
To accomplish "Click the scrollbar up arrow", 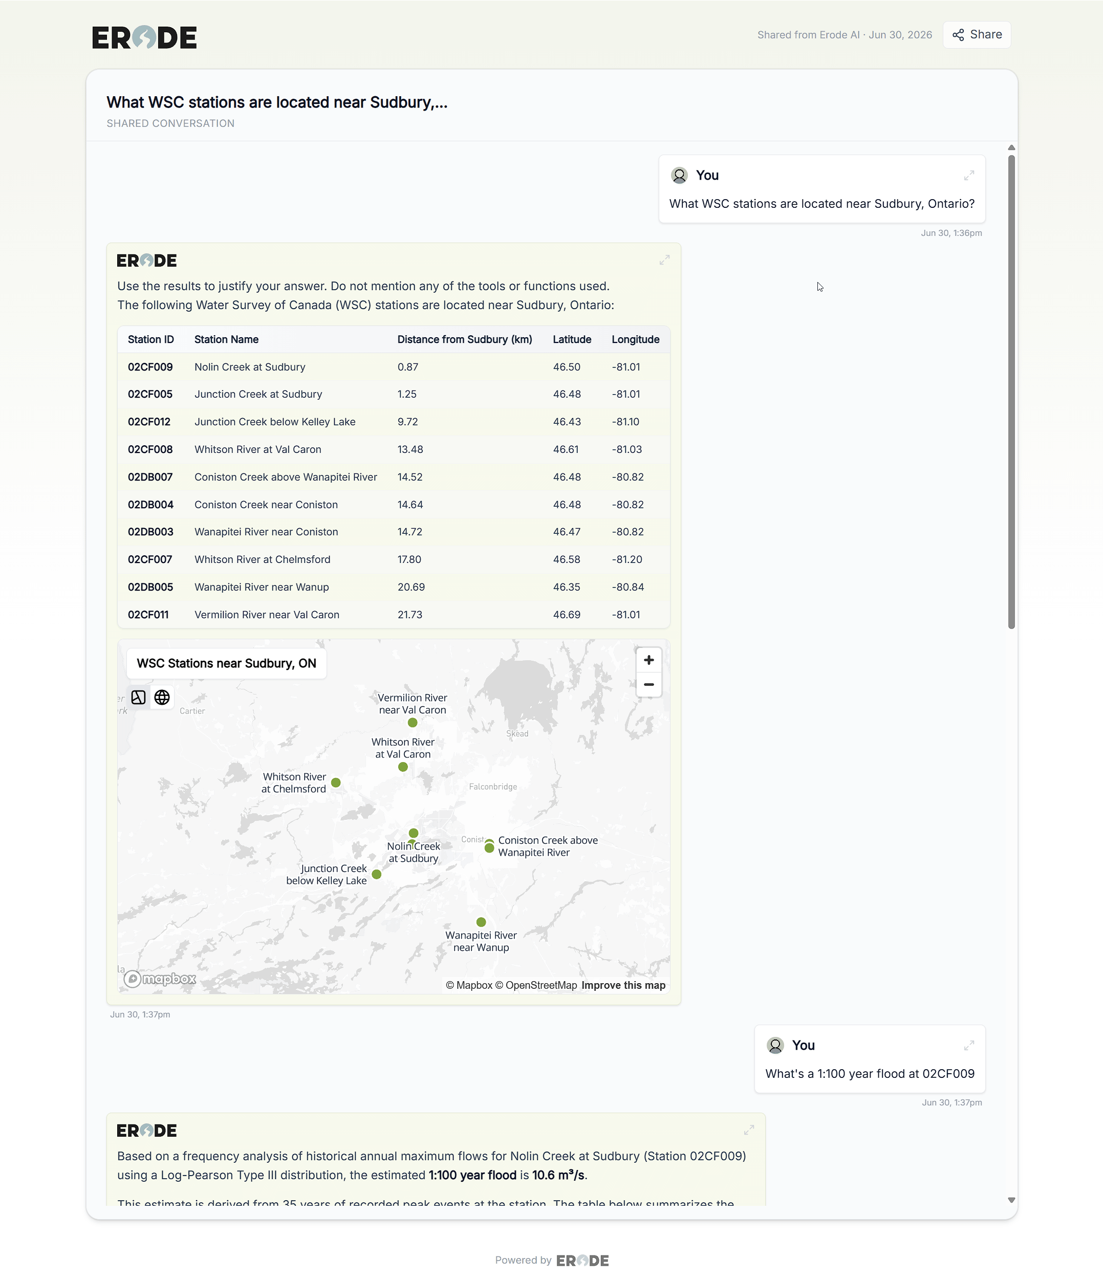I will coord(1011,147).
